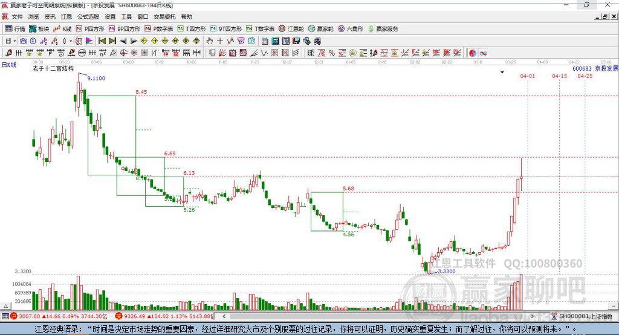Open the 六角形 hexagon chart tool

coord(351,29)
